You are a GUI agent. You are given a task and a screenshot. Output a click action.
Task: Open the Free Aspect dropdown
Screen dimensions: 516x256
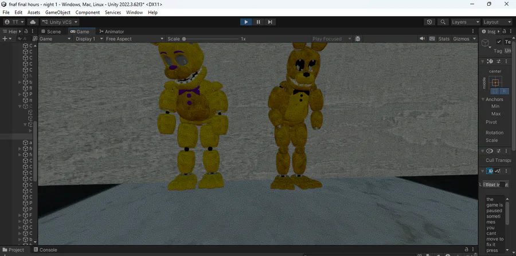pyautogui.click(x=134, y=39)
